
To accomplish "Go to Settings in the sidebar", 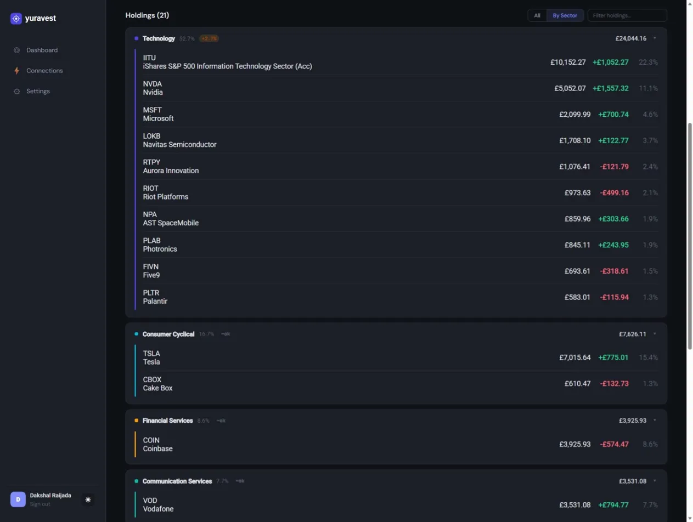I will pos(38,92).
